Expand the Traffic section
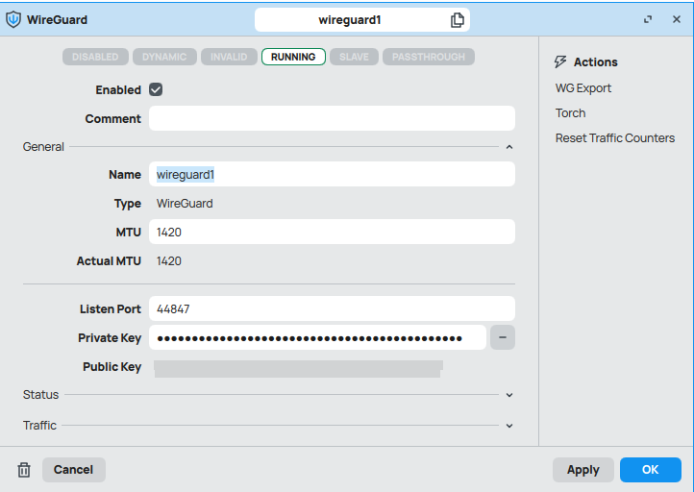This screenshot has height=492, width=694. (509, 426)
